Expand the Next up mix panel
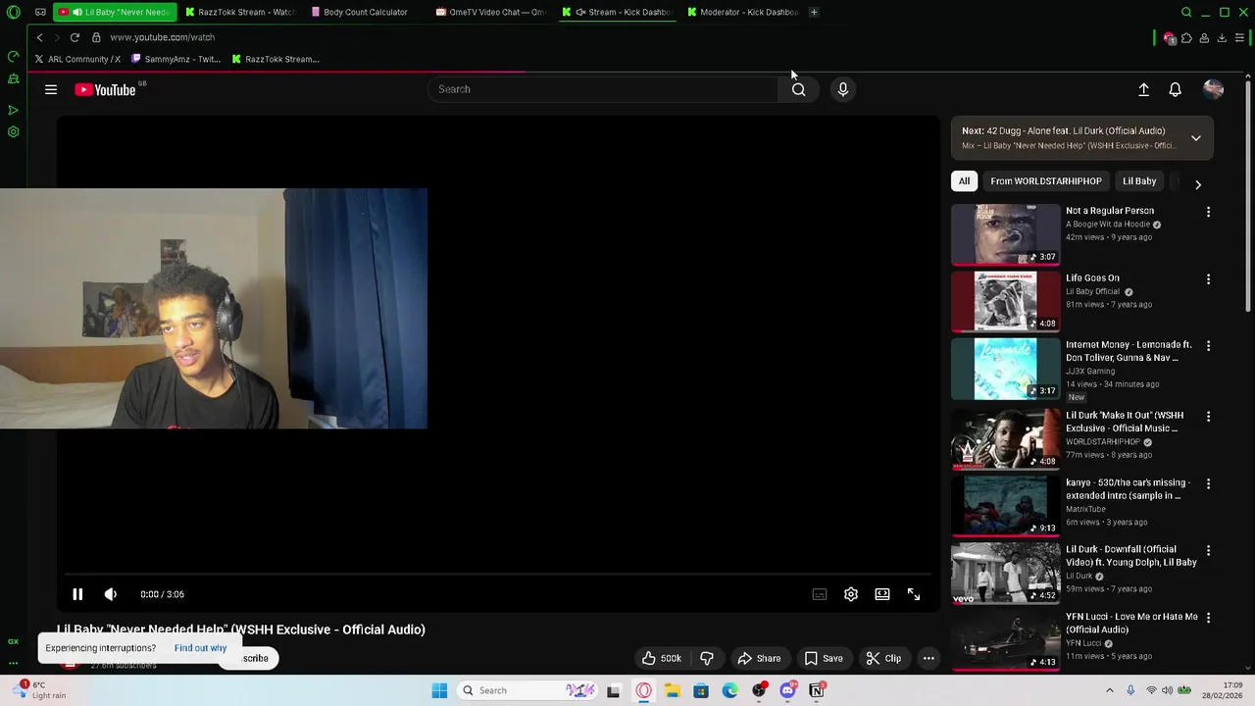Viewport: 1255px width, 706px height. (x=1196, y=138)
